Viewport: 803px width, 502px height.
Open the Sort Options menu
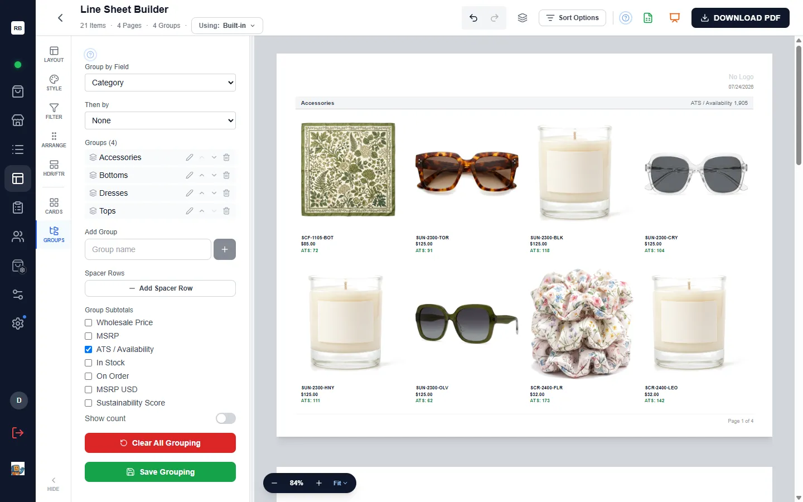point(572,18)
